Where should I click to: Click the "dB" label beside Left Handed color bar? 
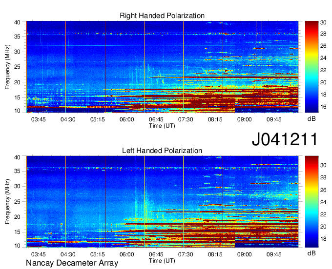click(x=311, y=253)
